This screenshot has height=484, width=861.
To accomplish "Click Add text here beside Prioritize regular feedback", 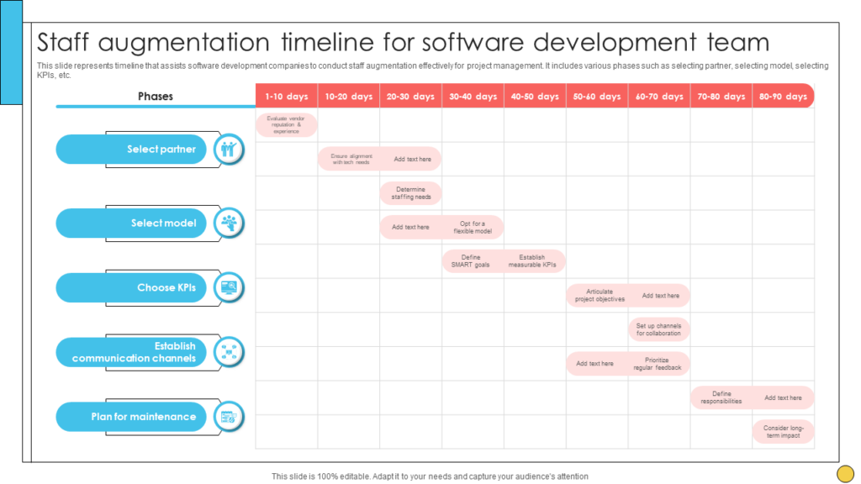I will (x=594, y=364).
